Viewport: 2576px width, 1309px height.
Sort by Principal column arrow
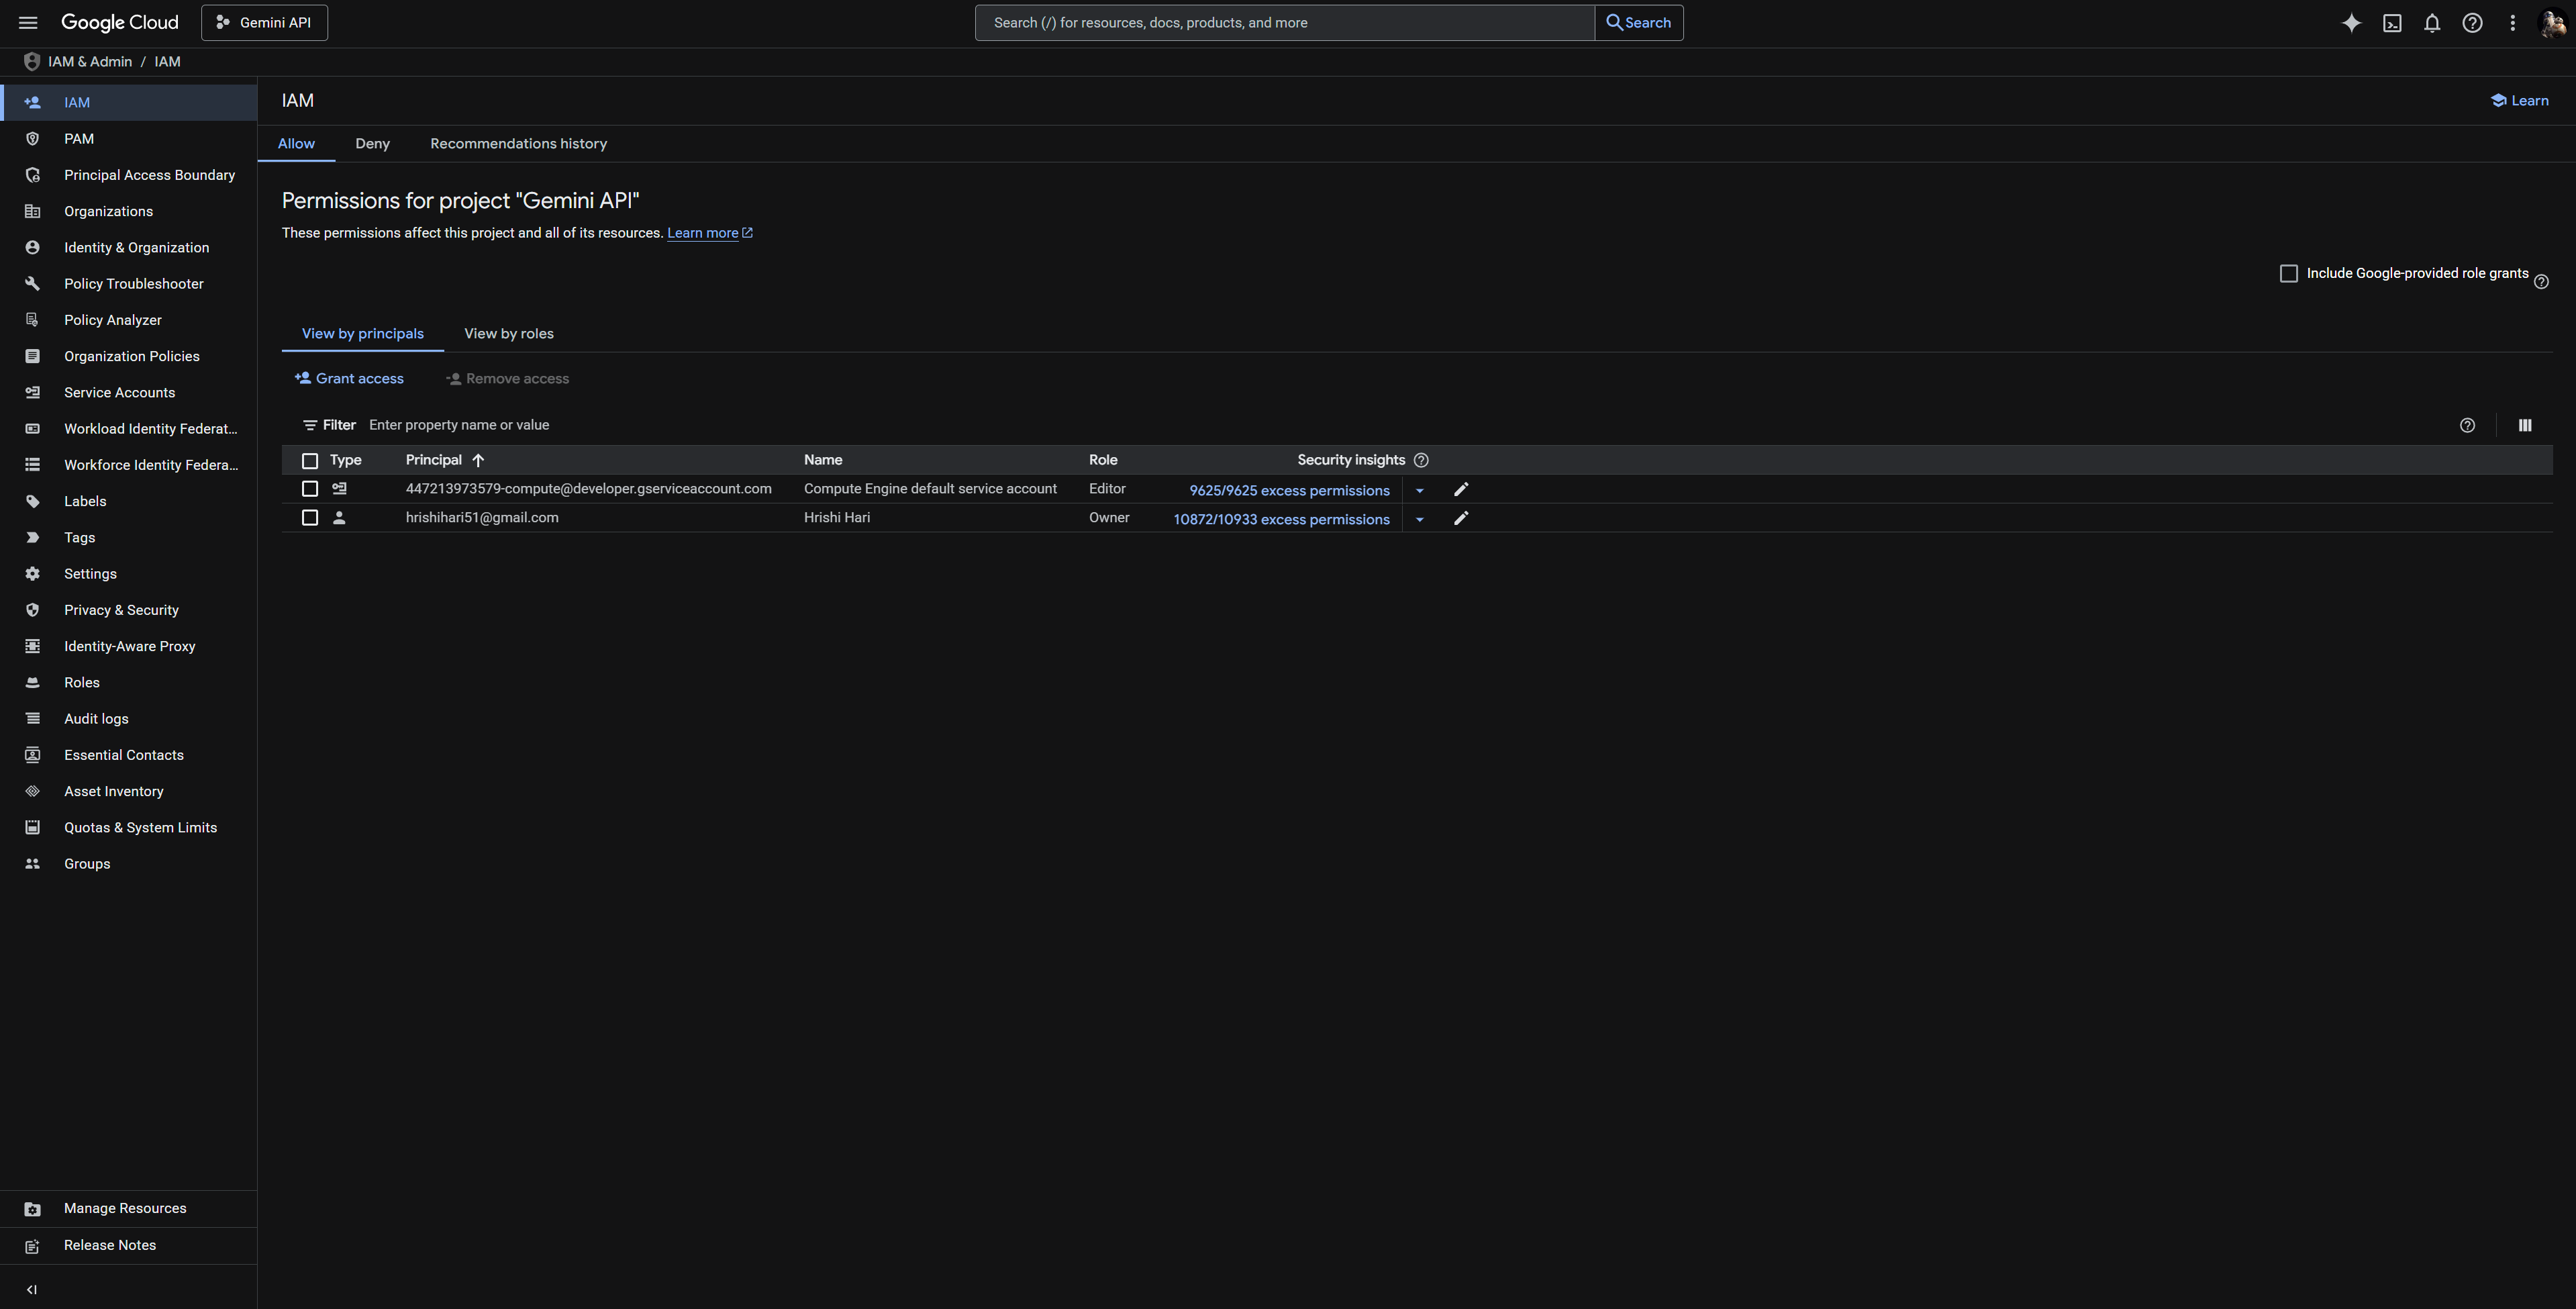[478, 460]
